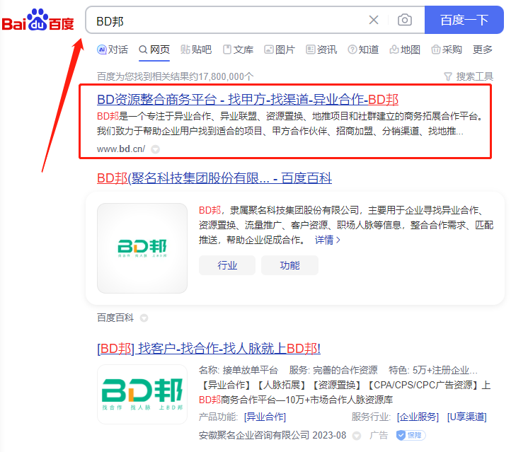Click BD邦 logo thumbnail in 百科 card
Viewport: 528px width, 452px height.
pos(142,248)
